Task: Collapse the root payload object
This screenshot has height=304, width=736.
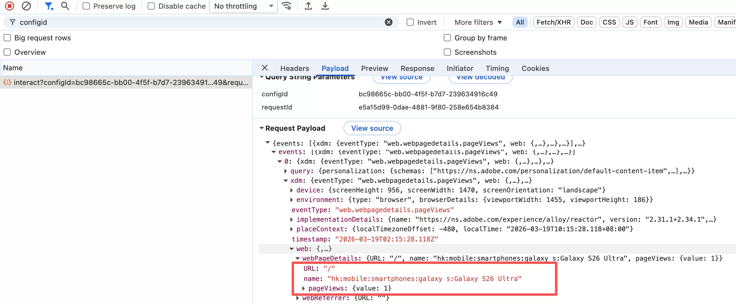Action: 268,143
